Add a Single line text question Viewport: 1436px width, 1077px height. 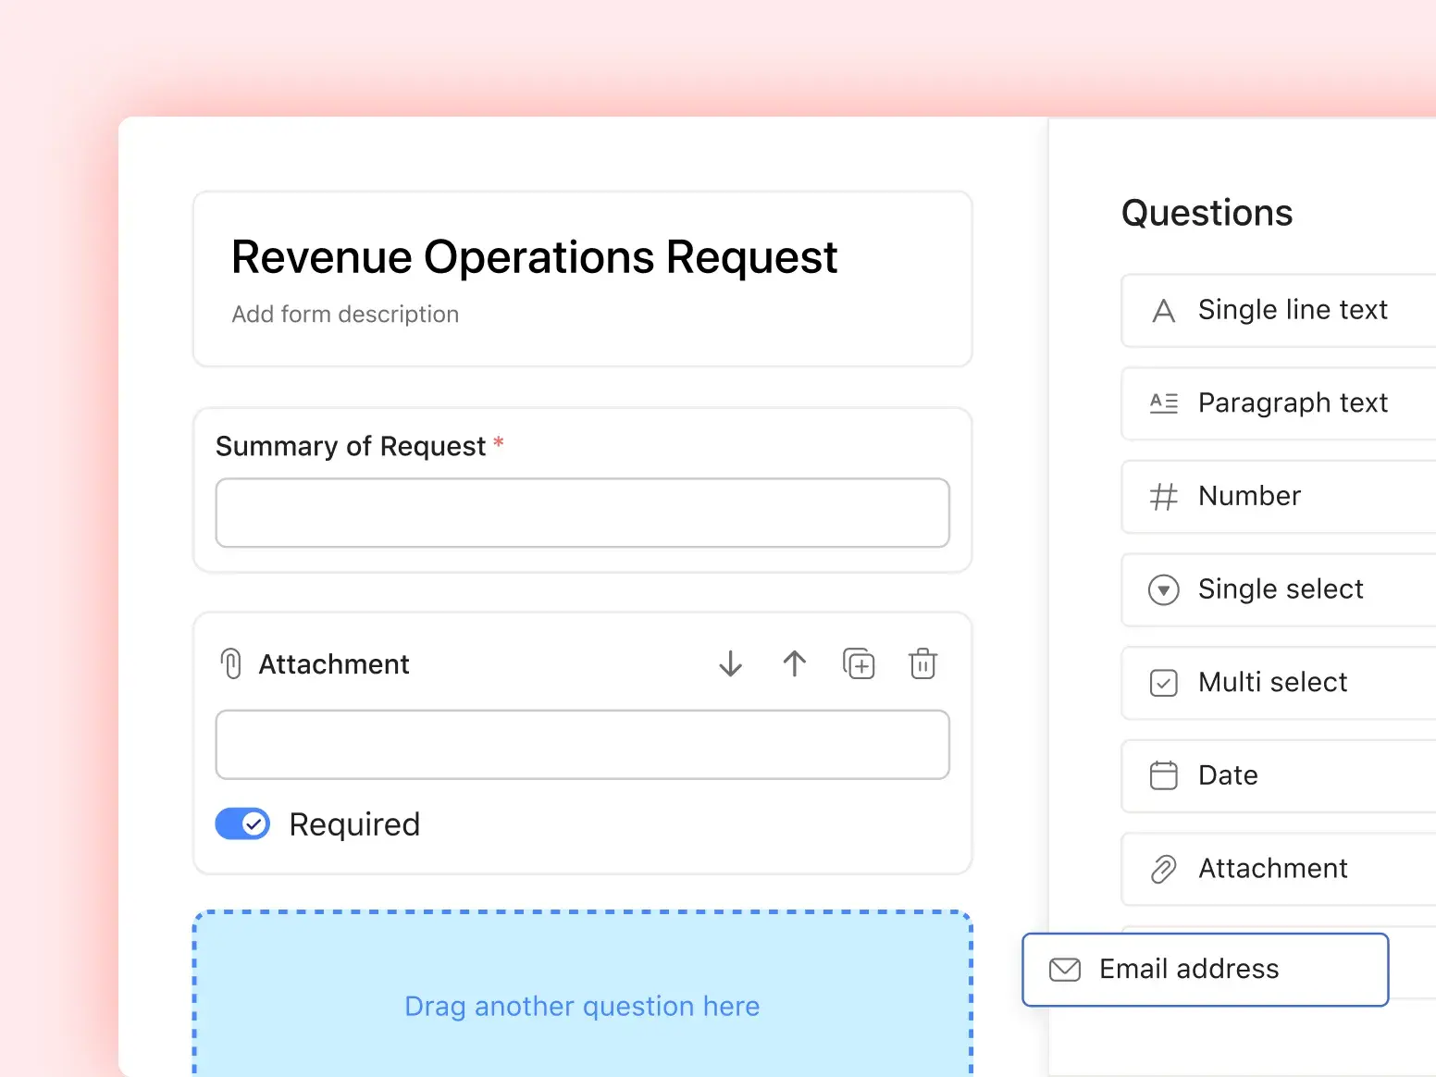1279,311
